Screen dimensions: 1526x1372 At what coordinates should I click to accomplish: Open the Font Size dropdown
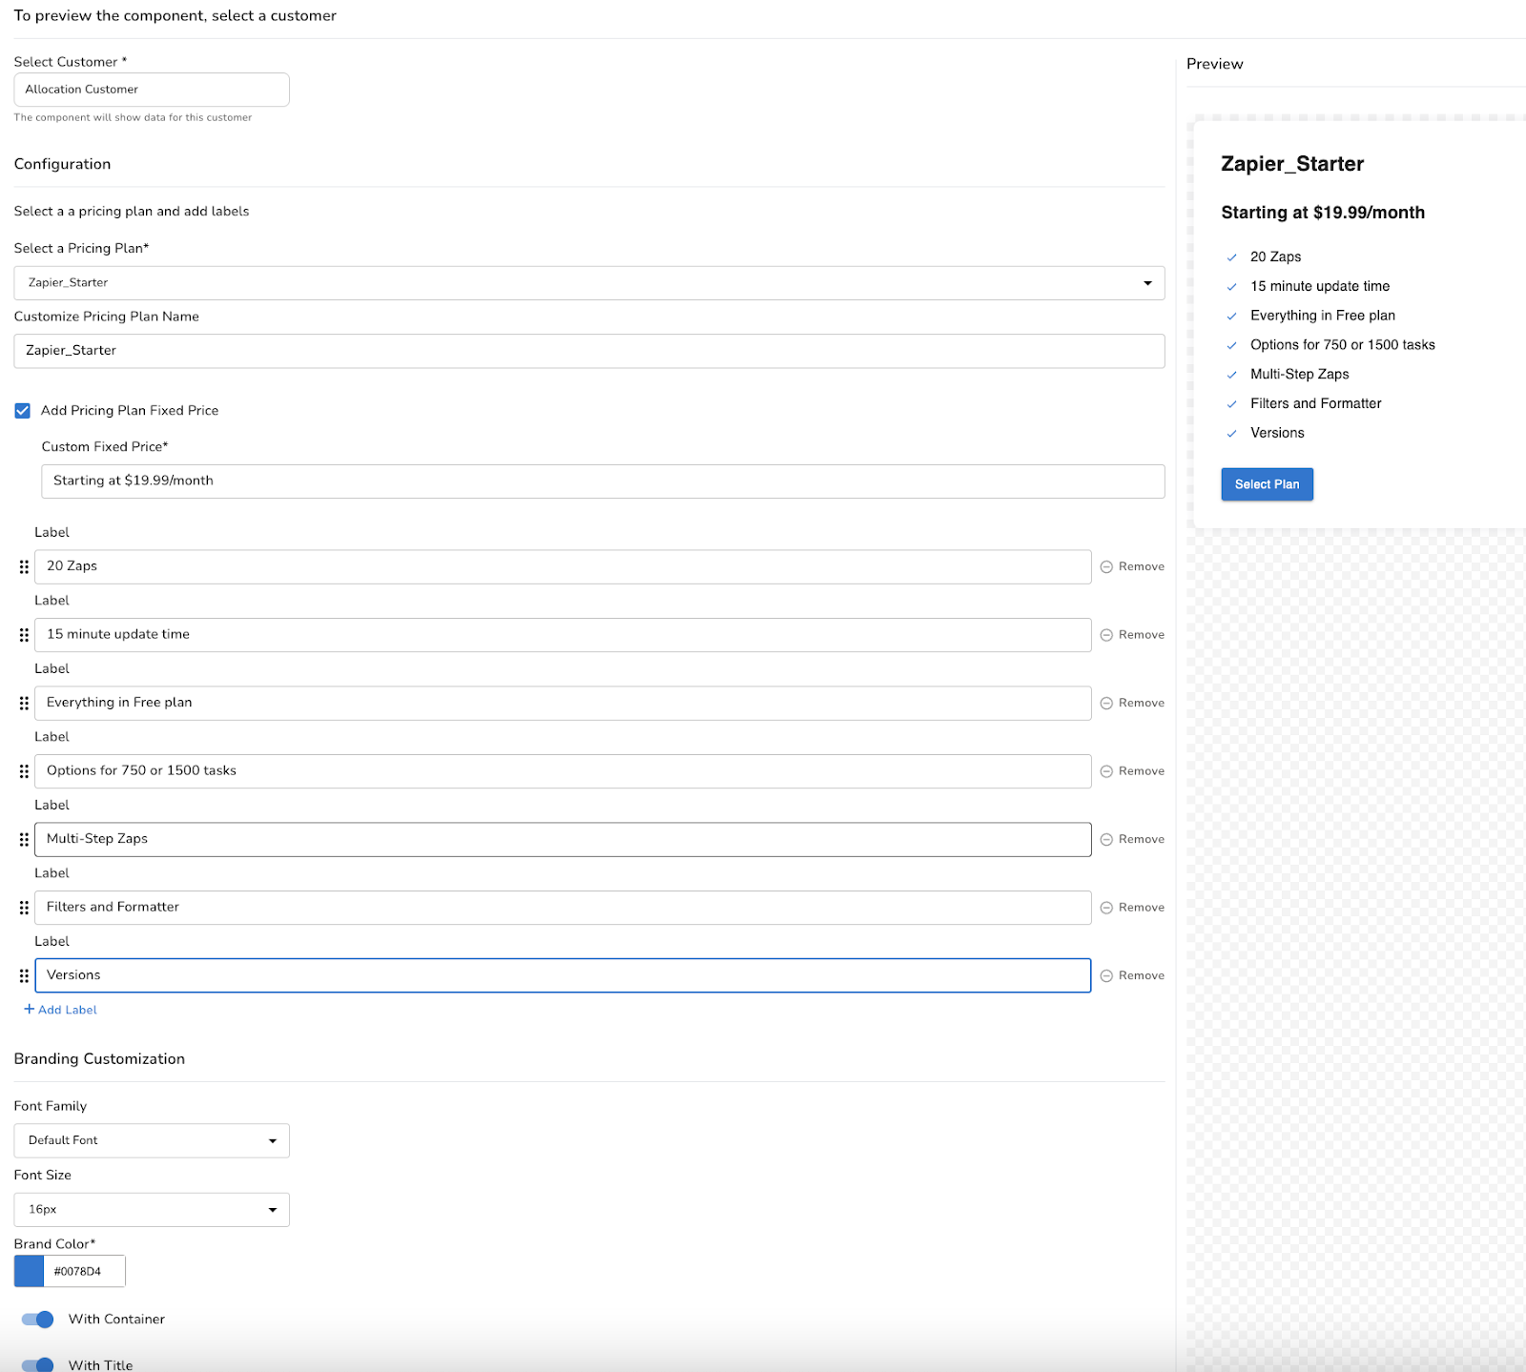(152, 1210)
